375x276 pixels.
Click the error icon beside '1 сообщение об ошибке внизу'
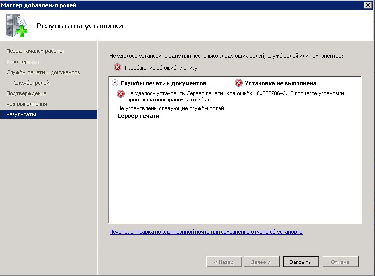117,68
